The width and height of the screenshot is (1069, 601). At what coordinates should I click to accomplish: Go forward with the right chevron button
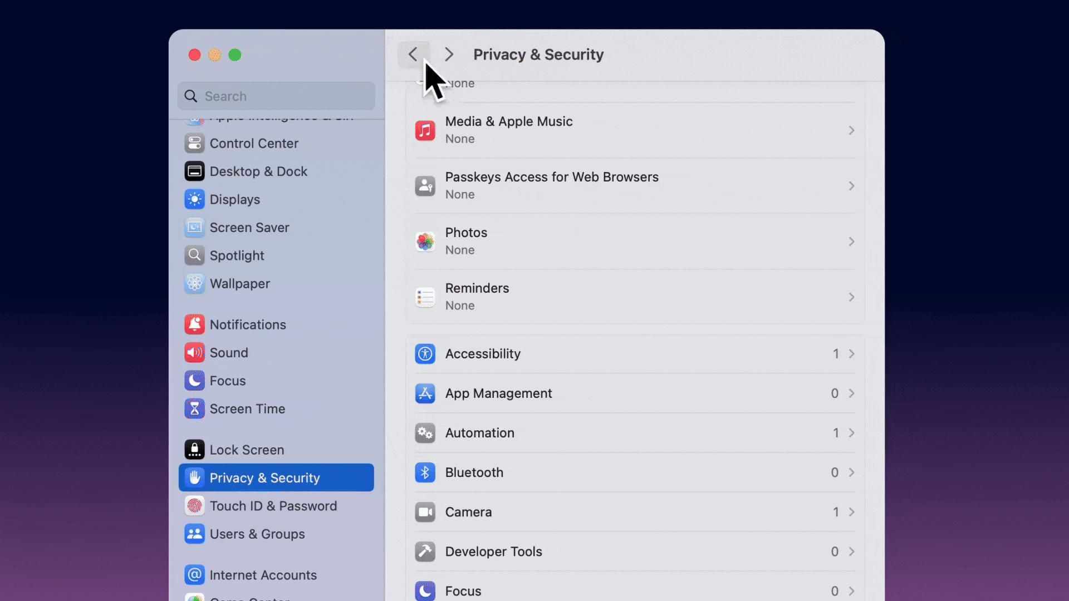tap(449, 55)
